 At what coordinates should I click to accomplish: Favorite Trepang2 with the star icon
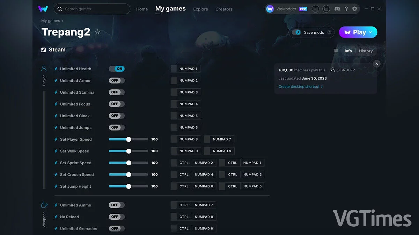(97, 32)
